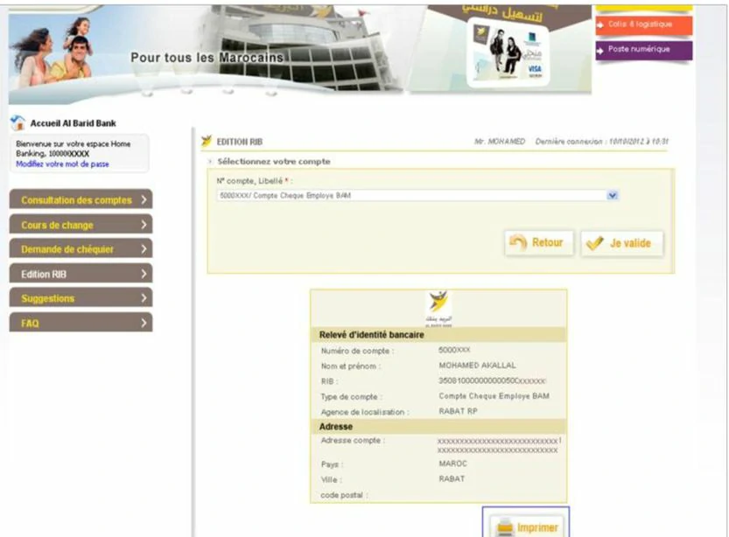Expand the Edition RIB chevron
The image size is (729, 537).
click(x=144, y=274)
